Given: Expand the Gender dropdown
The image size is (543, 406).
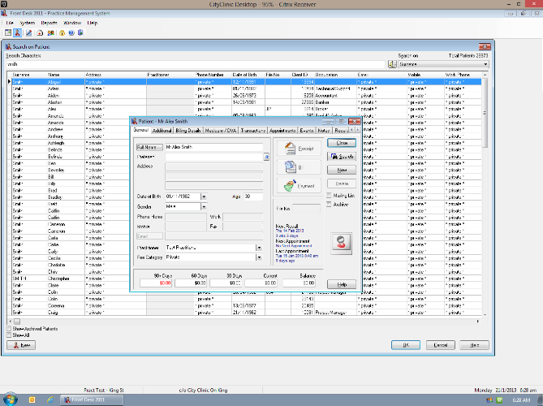Looking at the screenshot, I should pyautogui.click(x=203, y=206).
